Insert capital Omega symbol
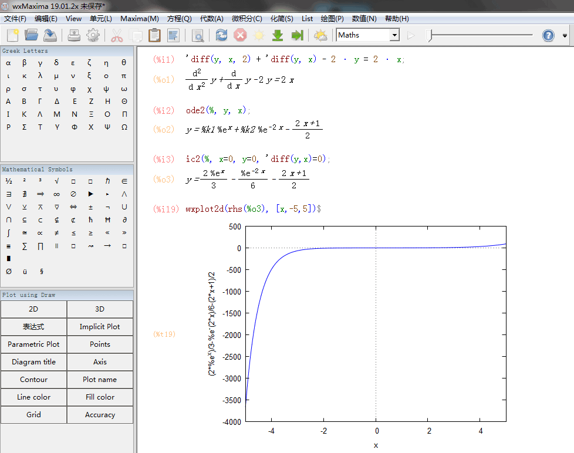This screenshot has width=574, height=453. pyautogui.click(x=124, y=127)
